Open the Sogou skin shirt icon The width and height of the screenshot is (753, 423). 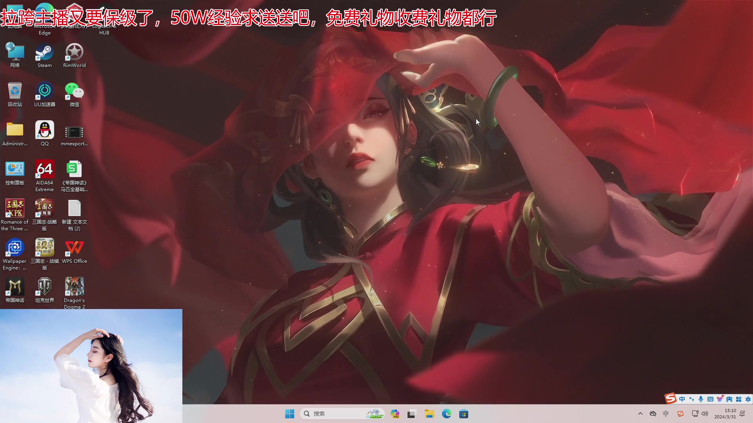pyautogui.click(x=720, y=399)
